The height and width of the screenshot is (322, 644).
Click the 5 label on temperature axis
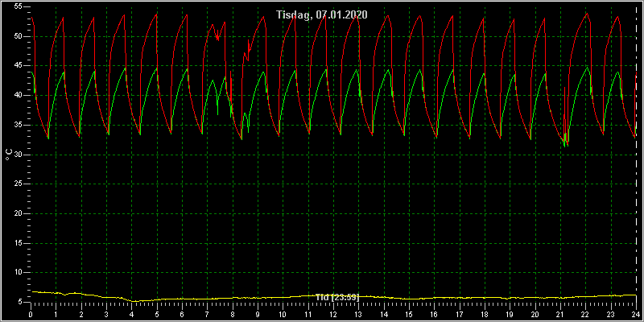(x=17, y=302)
